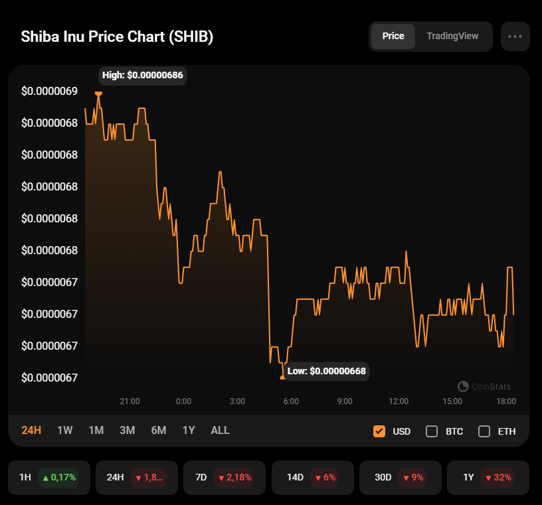542x505 pixels.
Task: Select the Price chart tab
Action: pyautogui.click(x=393, y=36)
